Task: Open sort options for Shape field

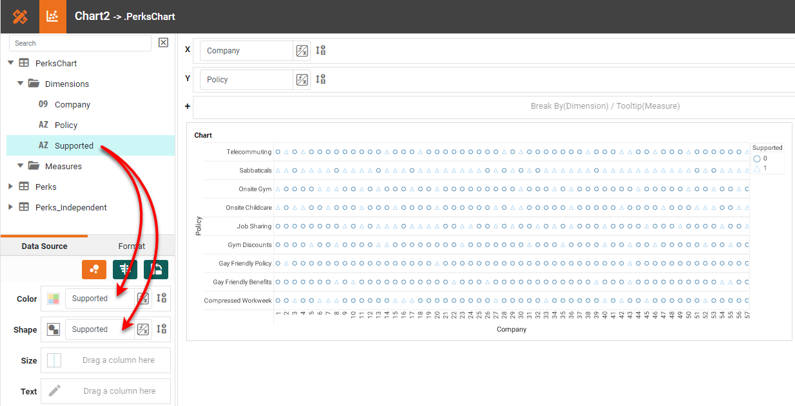Action: pos(161,329)
